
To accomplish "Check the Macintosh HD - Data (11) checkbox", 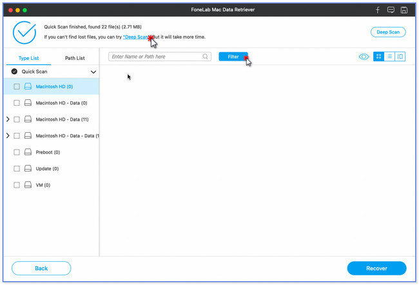I will (17, 119).
